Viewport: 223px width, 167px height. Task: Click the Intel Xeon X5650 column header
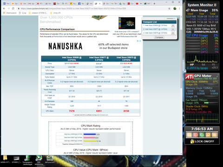coord(72,58)
